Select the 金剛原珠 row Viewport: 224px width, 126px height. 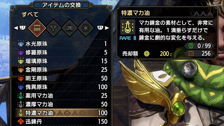[x=62, y=70]
